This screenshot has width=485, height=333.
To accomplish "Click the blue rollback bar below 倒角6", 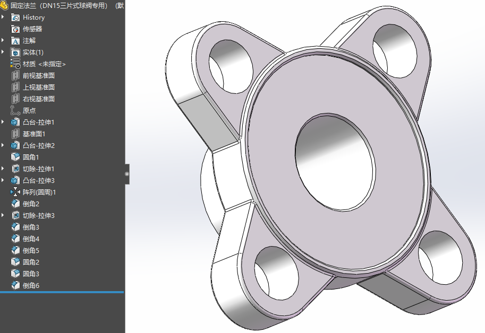I will tap(62, 292).
